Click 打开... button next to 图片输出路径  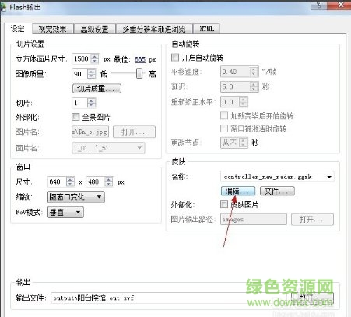click(x=312, y=220)
